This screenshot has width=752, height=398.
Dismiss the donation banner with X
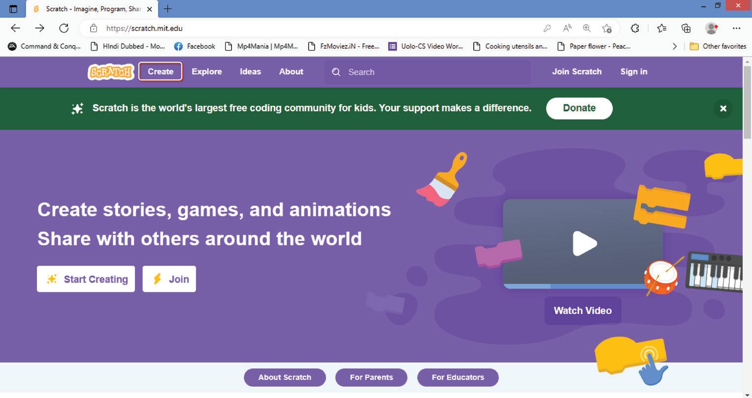[723, 109]
